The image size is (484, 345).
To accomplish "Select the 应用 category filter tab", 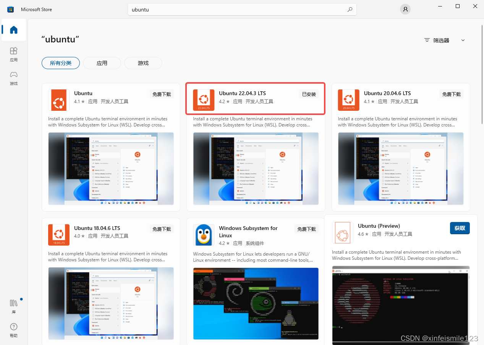I will coord(102,63).
